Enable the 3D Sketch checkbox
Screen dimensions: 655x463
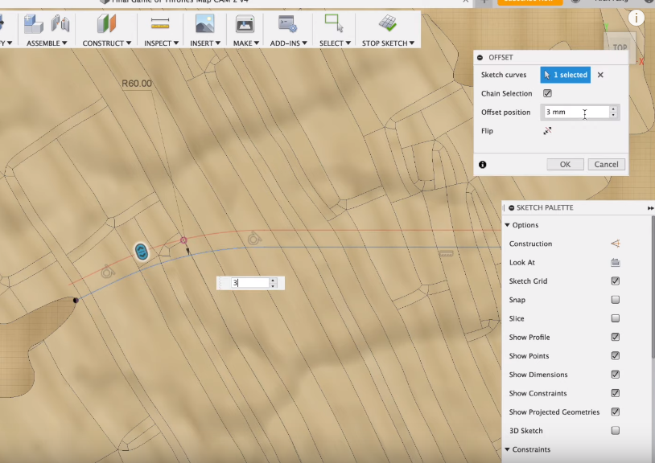(x=616, y=431)
